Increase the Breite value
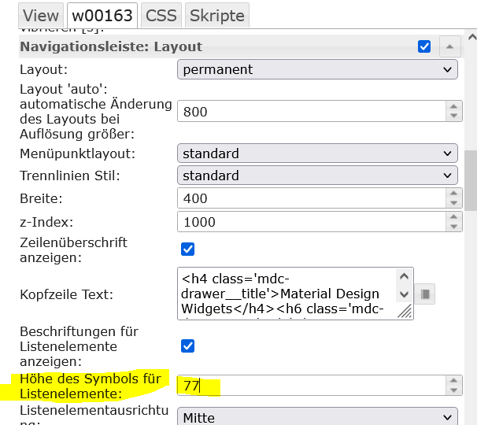This screenshot has width=477, height=425. (x=454, y=193)
